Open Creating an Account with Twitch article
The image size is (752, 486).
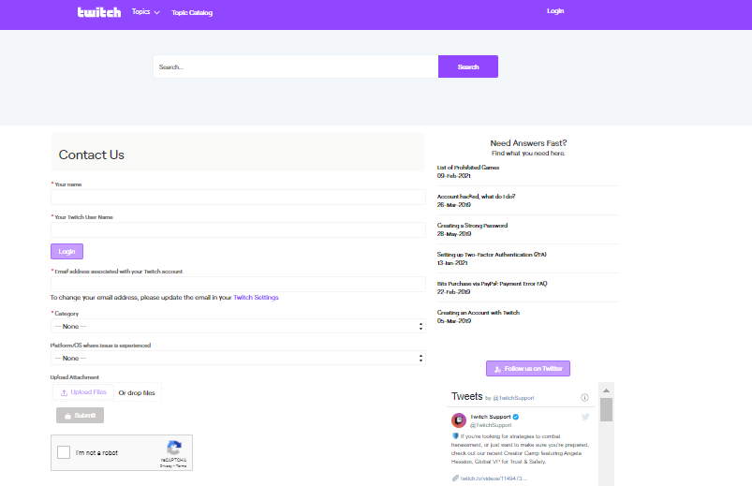click(479, 313)
